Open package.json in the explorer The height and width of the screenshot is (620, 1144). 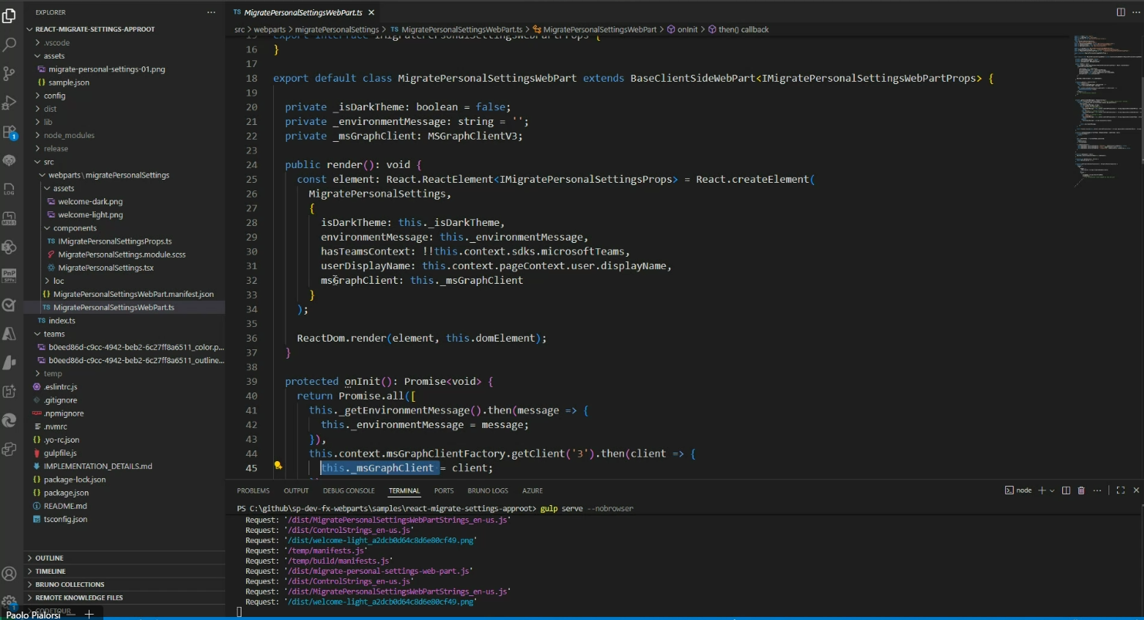pyautogui.click(x=66, y=493)
